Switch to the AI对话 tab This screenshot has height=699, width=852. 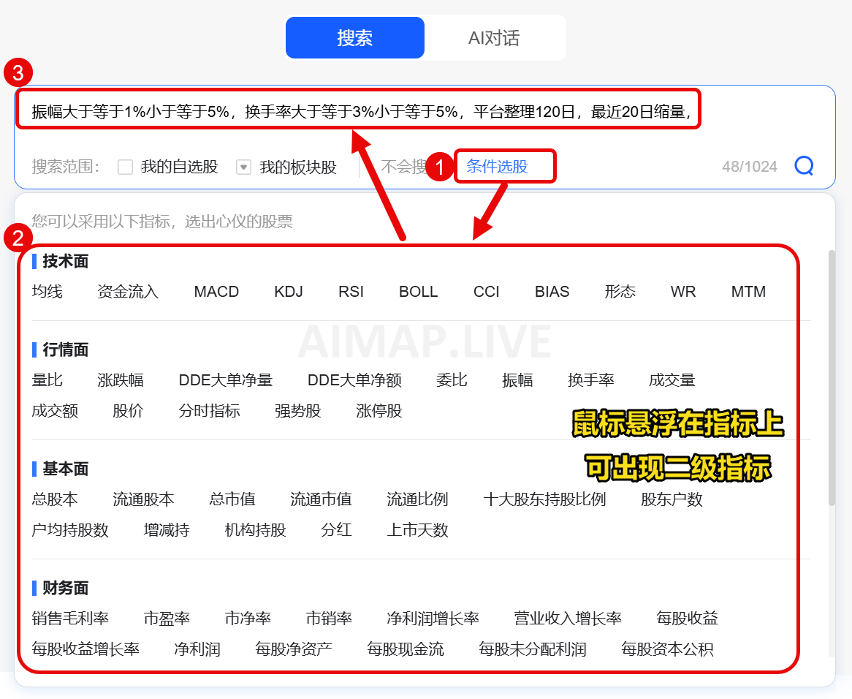494,38
